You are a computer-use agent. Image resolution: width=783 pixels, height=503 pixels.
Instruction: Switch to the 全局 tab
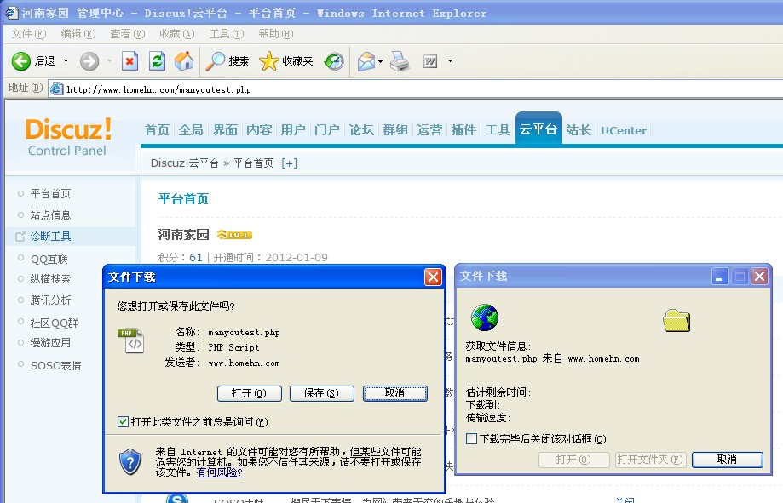[191, 130]
